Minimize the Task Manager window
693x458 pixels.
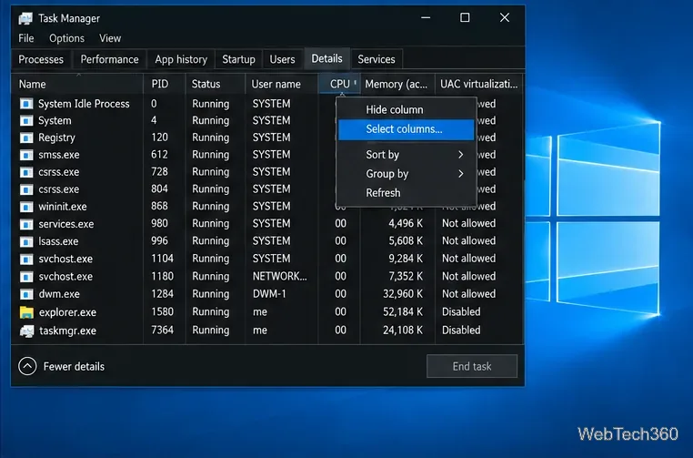tap(426, 17)
